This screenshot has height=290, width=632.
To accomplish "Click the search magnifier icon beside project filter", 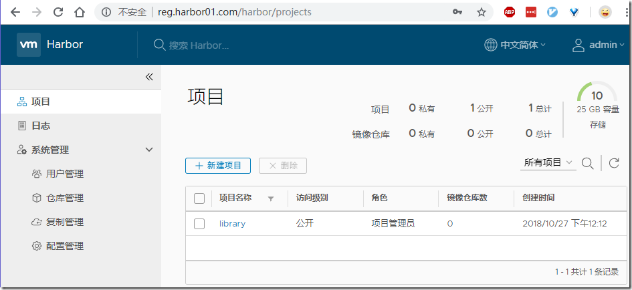I will [x=587, y=163].
